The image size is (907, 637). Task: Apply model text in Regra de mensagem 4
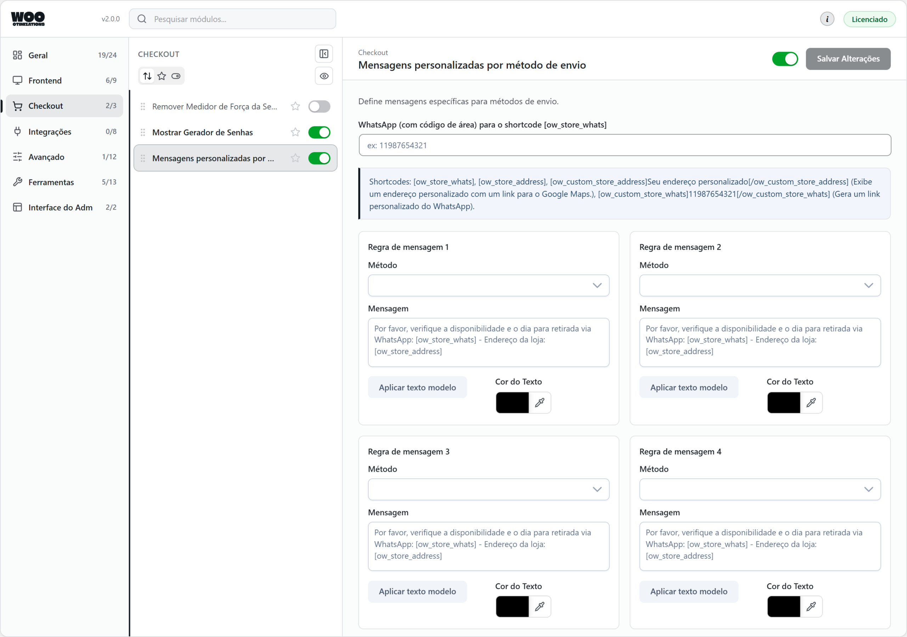tap(688, 591)
